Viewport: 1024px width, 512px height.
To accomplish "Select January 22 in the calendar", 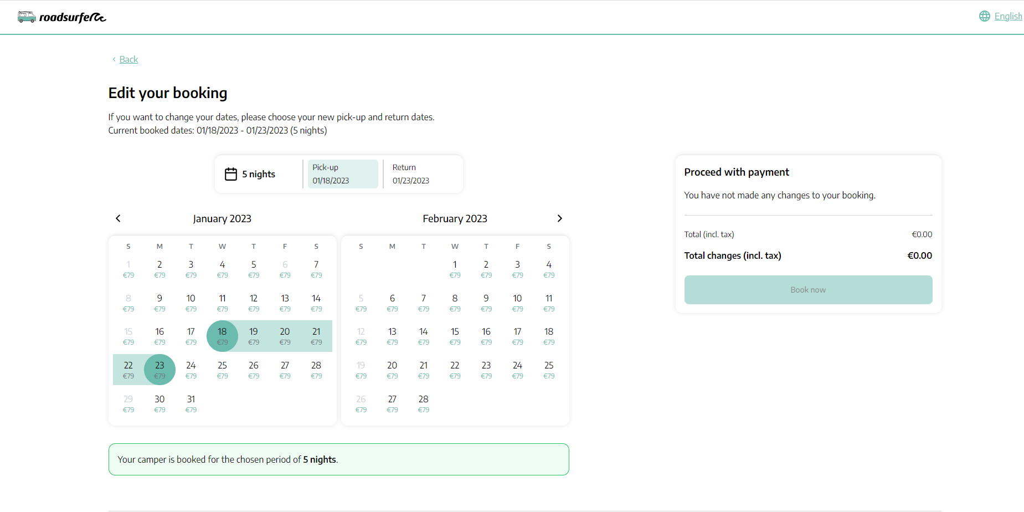I will [128, 370].
